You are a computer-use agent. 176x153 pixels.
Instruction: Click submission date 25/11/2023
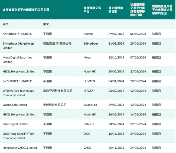116,148
